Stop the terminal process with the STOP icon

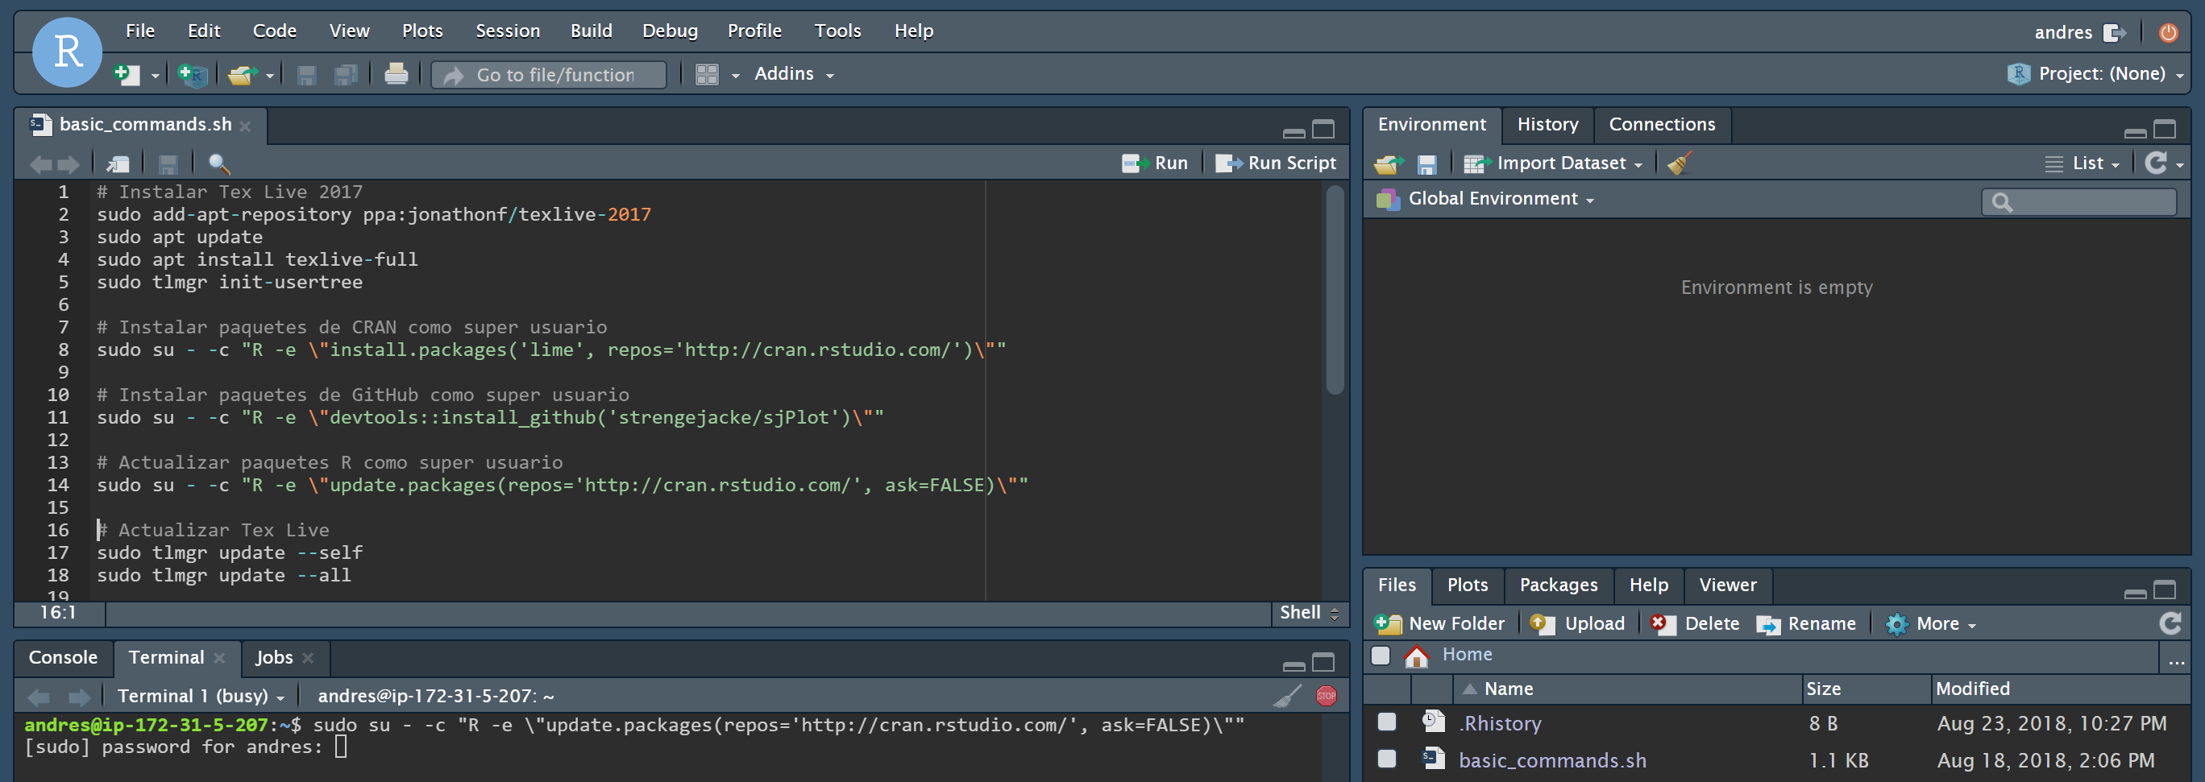(x=1326, y=696)
